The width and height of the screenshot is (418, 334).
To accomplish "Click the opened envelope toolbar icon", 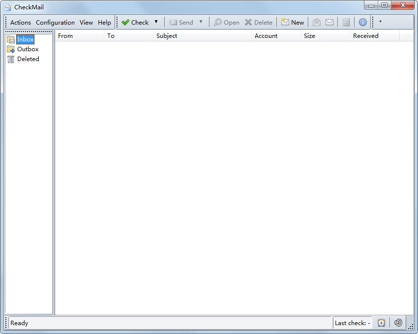I will tap(316, 23).
